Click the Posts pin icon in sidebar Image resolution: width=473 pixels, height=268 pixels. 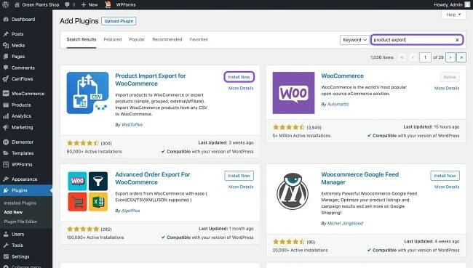6,34
